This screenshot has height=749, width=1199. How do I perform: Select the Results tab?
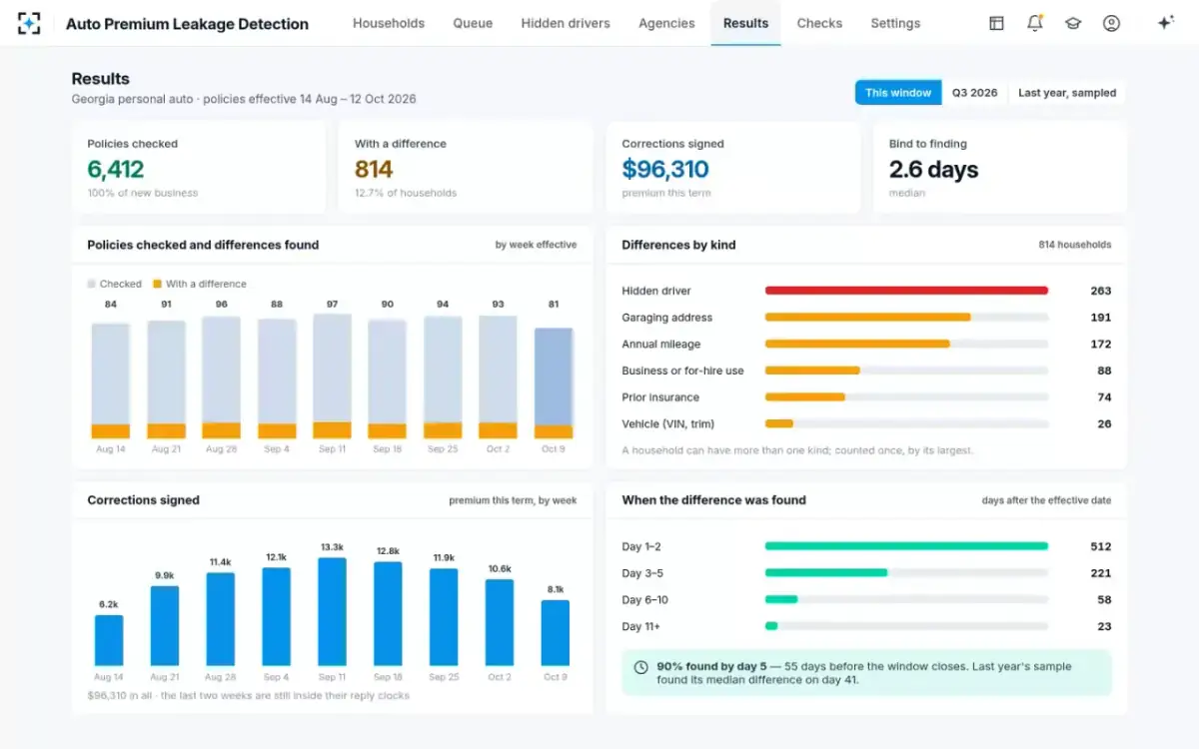coord(746,23)
